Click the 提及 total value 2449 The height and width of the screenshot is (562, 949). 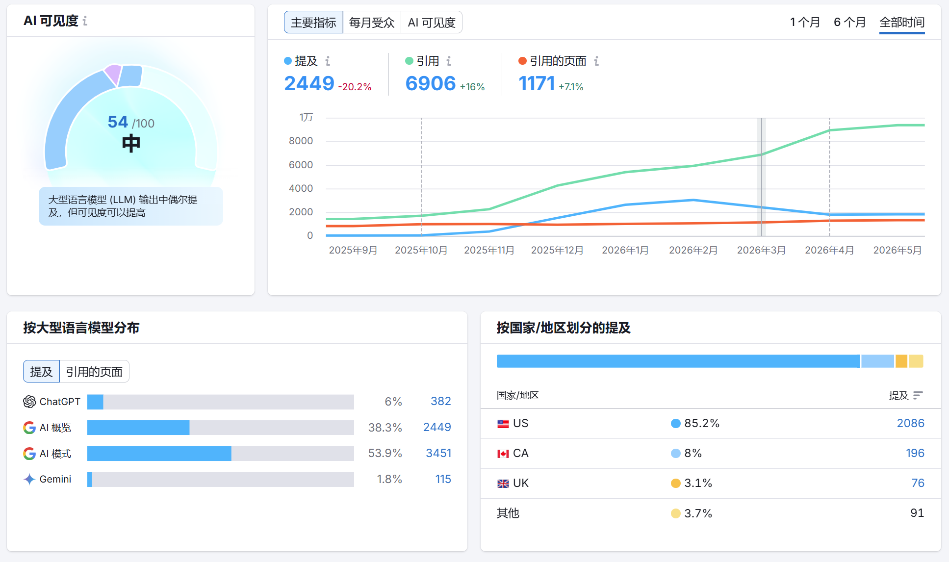[309, 83]
